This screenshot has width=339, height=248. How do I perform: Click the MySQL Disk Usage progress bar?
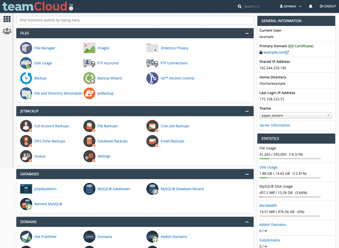290,197
